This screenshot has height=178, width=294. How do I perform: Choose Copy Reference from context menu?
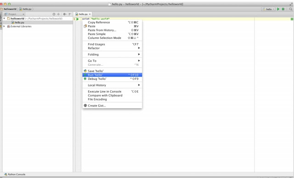112,22
